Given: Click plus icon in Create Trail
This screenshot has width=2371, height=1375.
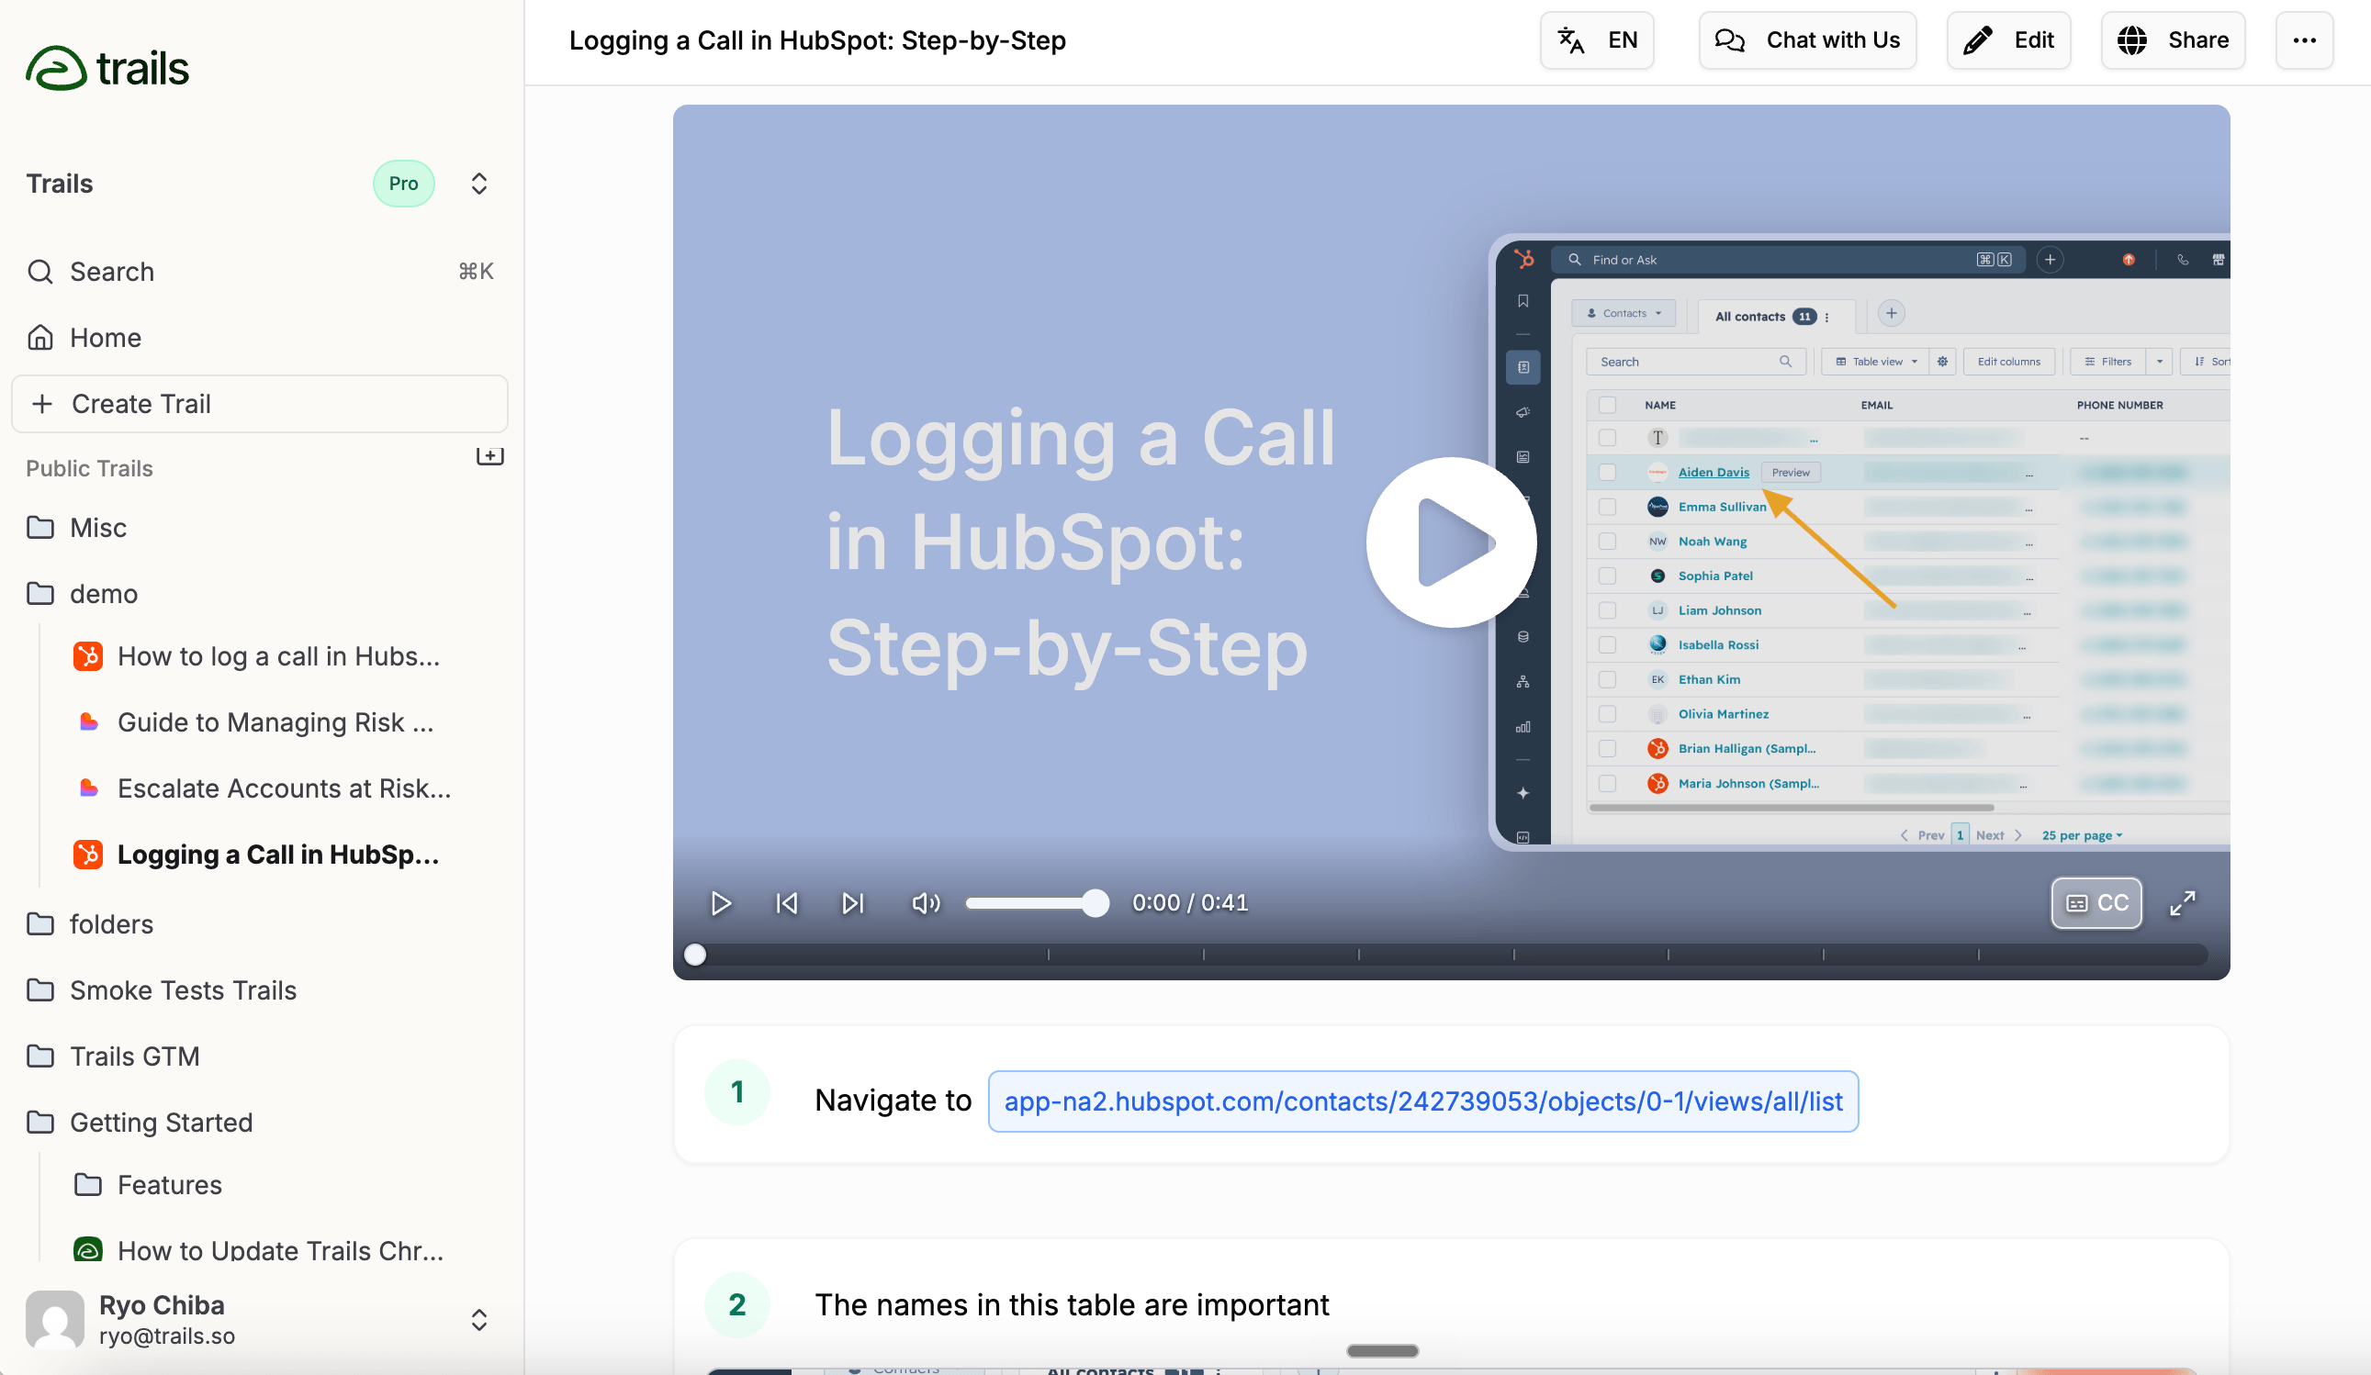Looking at the screenshot, I should (x=41, y=404).
